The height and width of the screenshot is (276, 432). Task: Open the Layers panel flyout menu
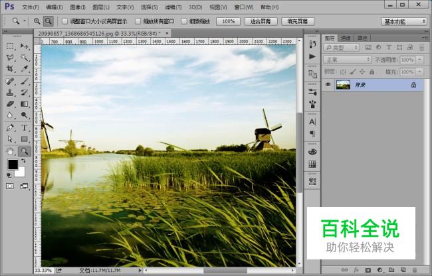coord(425,37)
